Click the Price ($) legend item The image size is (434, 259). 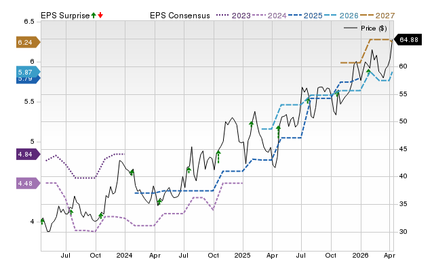pyautogui.click(x=366, y=28)
